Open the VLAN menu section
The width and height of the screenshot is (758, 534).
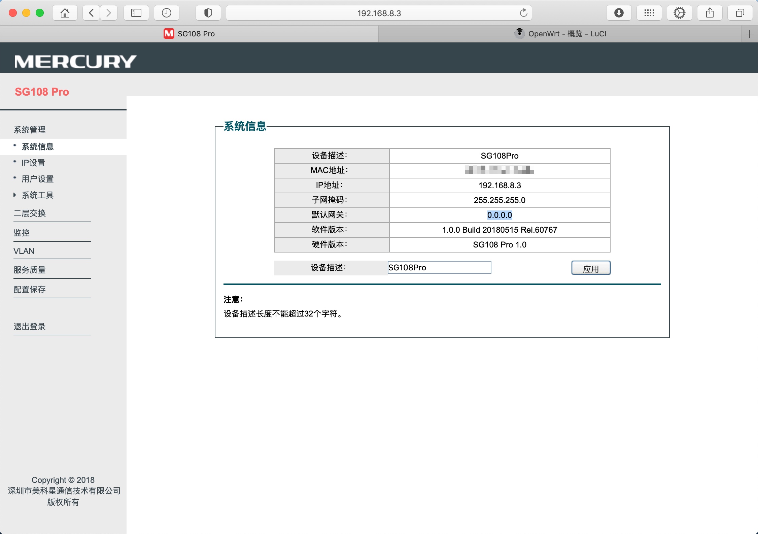point(24,251)
